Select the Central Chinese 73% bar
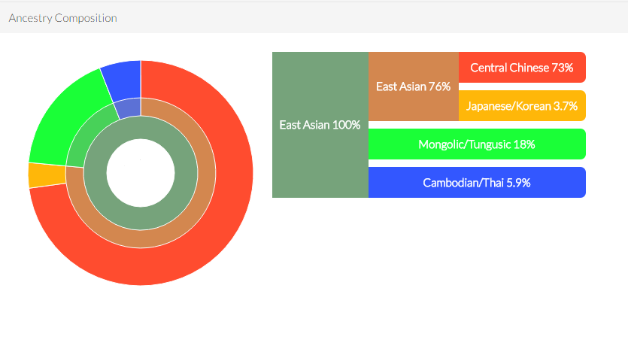This screenshot has width=628, height=361. click(x=522, y=68)
